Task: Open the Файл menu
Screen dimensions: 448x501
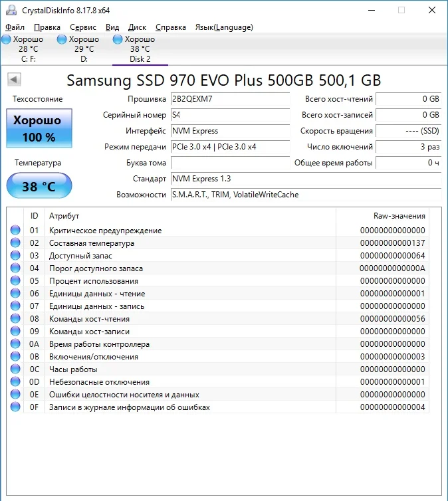Action: coord(15,27)
